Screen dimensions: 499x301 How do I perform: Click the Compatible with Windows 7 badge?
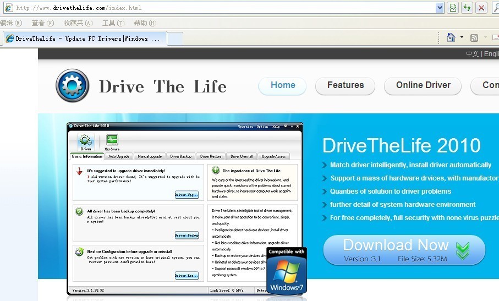(287, 271)
